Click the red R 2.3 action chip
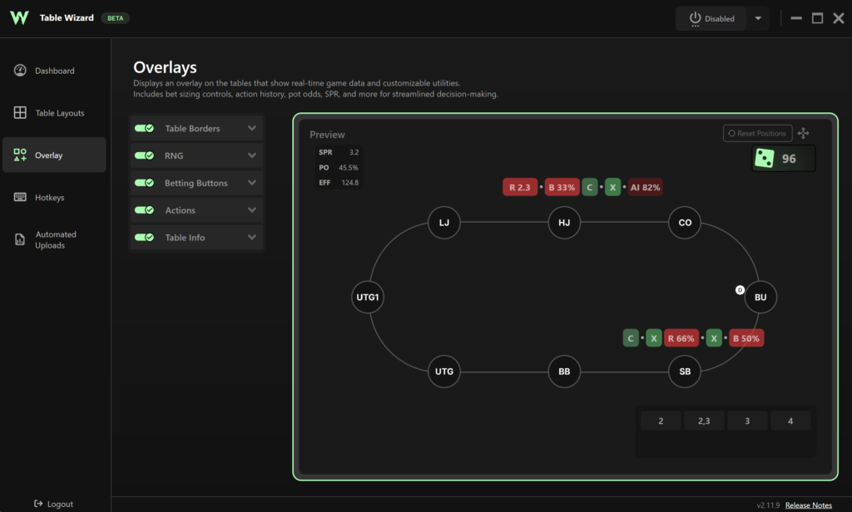This screenshot has height=512, width=852. (520, 187)
